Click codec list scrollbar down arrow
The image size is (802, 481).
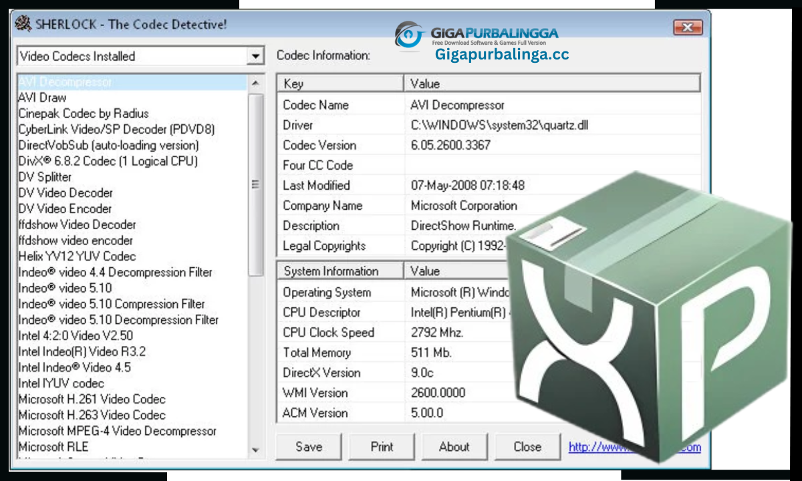[255, 450]
